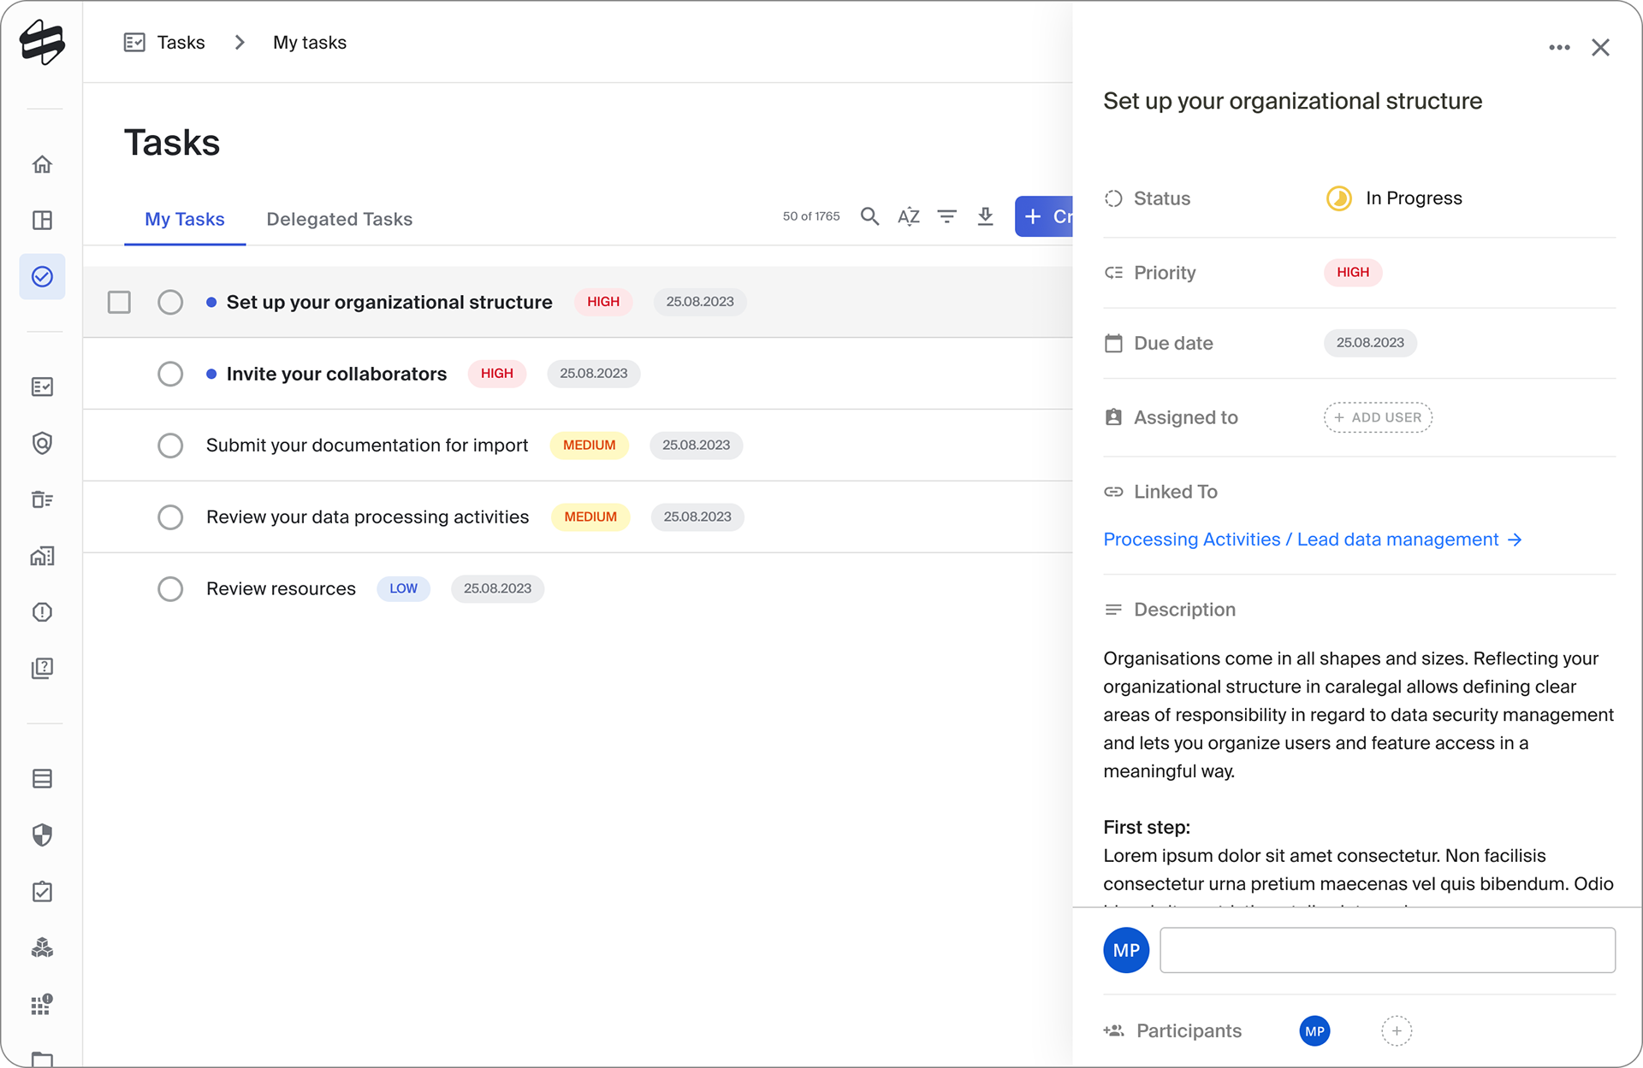The height and width of the screenshot is (1068, 1643).
Task: Click the Home icon in sidebar
Action: 42,164
